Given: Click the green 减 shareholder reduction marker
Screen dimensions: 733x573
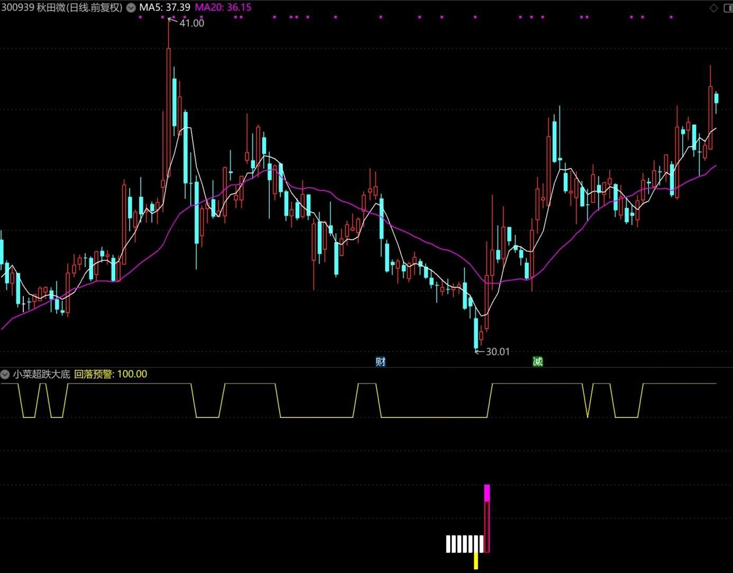Looking at the screenshot, I should point(537,362).
